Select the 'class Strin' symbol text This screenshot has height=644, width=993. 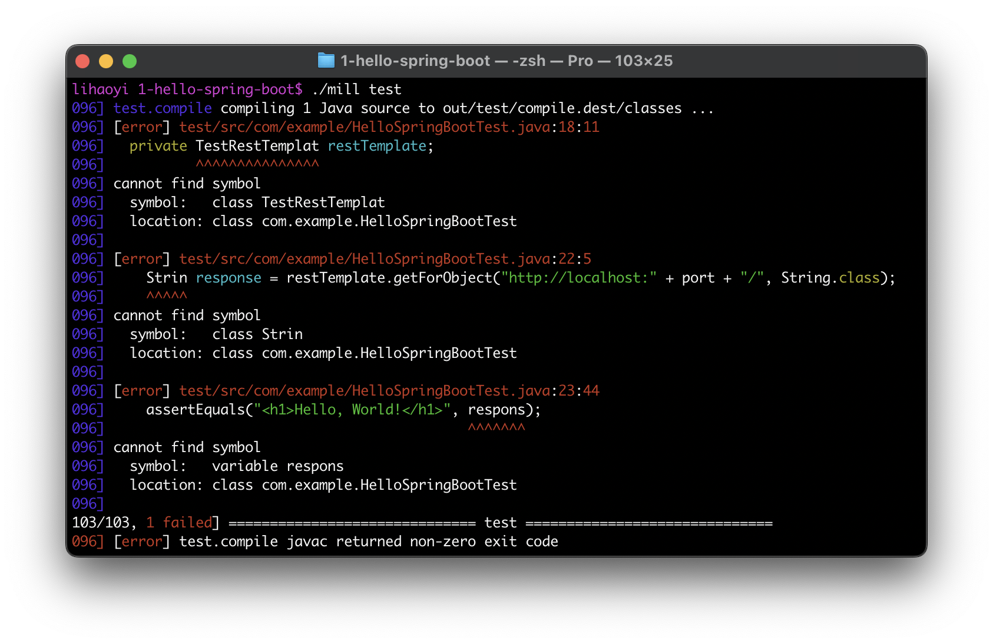click(x=258, y=334)
